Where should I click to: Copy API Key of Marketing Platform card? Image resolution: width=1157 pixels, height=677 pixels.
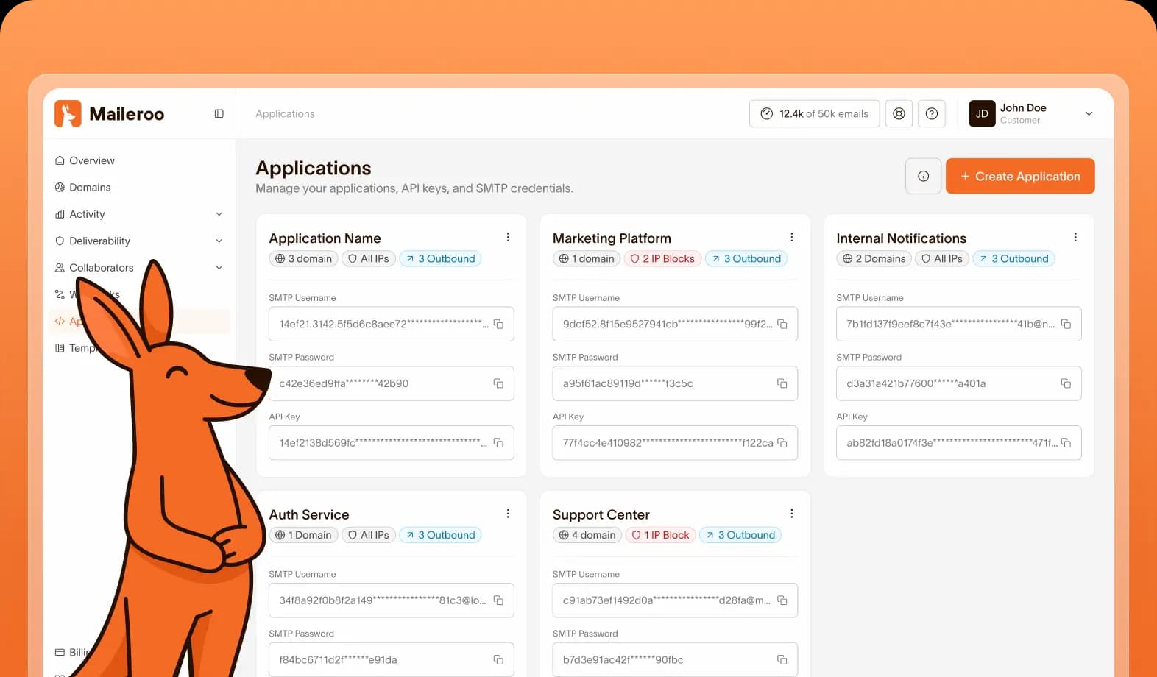[x=782, y=443]
